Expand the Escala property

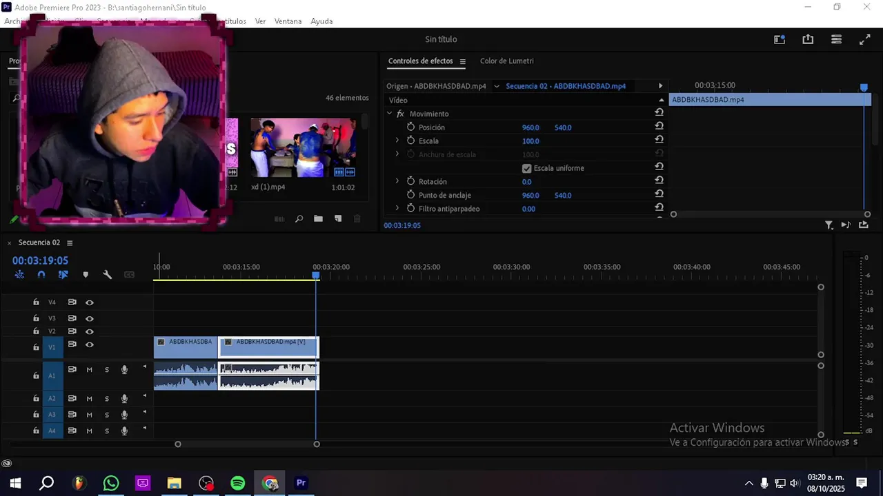coord(397,141)
